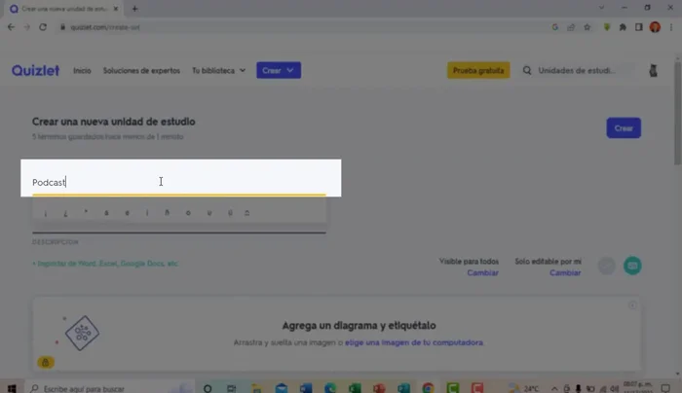
Task: Toggle the browser side panel icon
Action: (x=638, y=27)
